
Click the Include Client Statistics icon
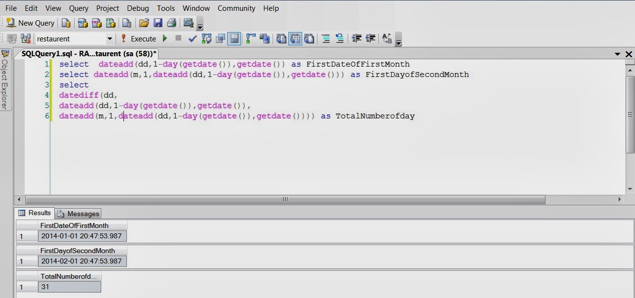pyautogui.click(x=264, y=38)
